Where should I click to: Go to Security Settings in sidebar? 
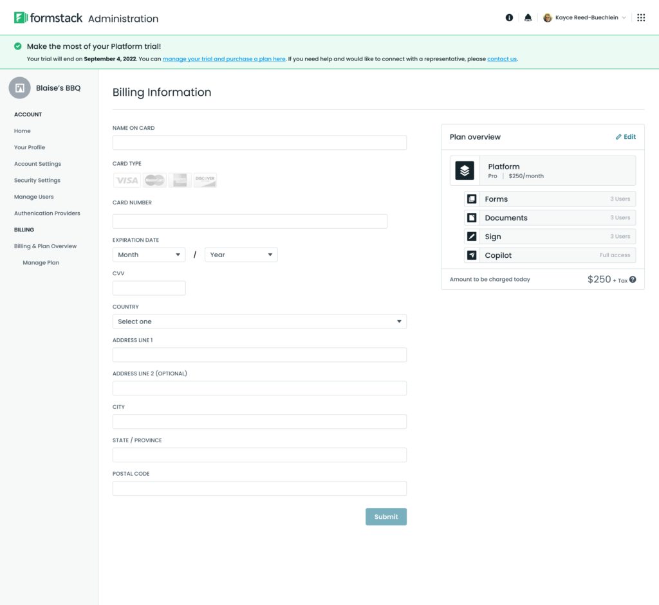coord(37,181)
